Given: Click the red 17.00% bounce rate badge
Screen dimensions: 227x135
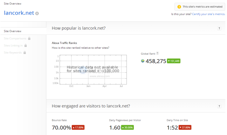Looking at the screenshot, I should (x=78, y=128).
